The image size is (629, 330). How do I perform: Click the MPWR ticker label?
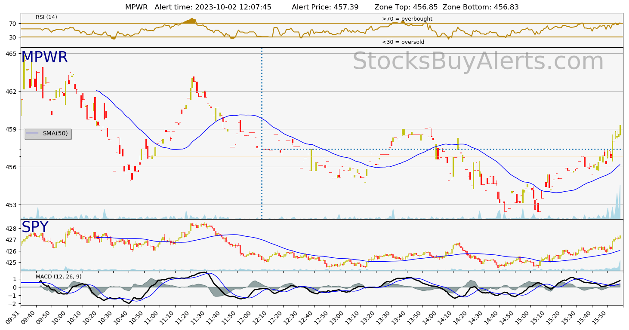pos(44,58)
